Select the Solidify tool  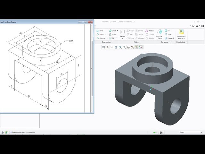tap(150, 38)
